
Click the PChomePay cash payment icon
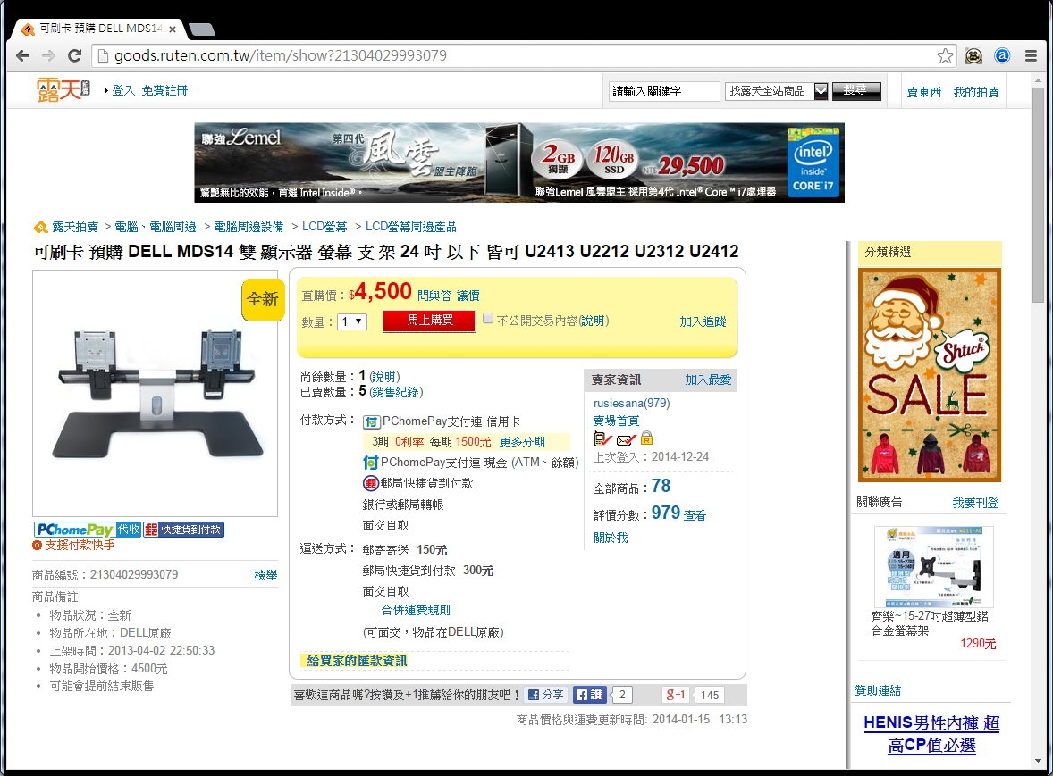pyautogui.click(x=371, y=462)
